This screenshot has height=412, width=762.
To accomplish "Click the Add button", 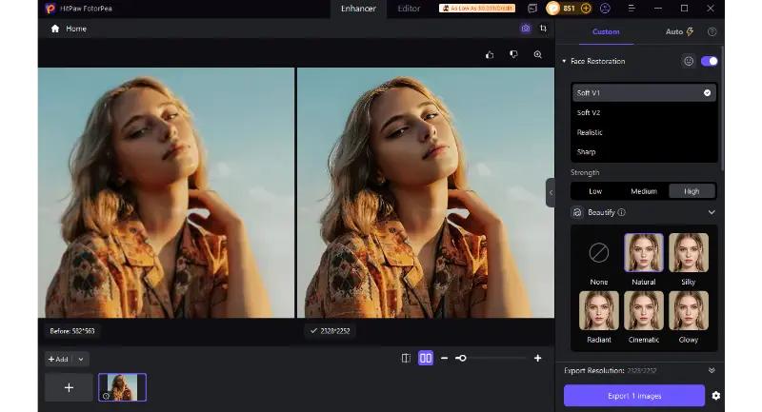I will [58, 360].
